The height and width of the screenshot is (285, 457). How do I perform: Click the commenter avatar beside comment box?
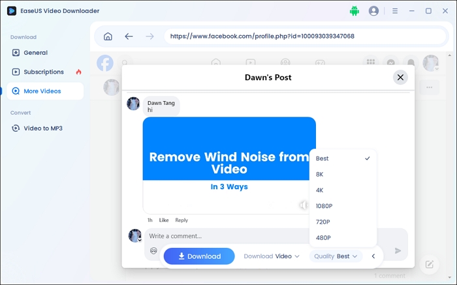click(135, 235)
